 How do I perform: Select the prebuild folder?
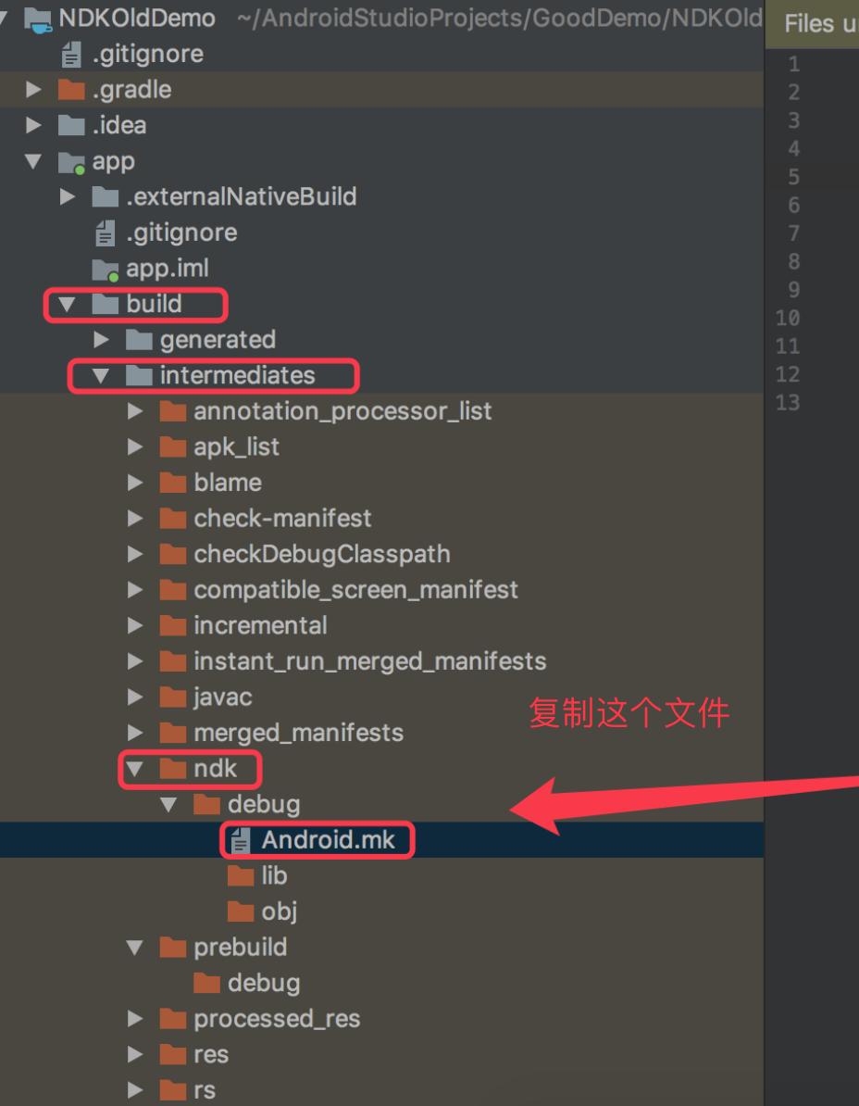pos(240,947)
